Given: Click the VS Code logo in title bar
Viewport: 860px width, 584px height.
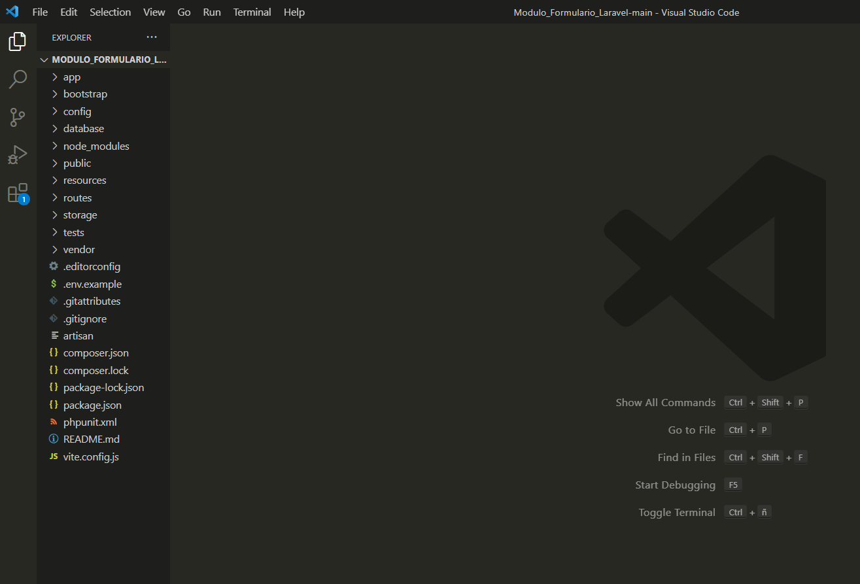Looking at the screenshot, I should coord(12,12).
